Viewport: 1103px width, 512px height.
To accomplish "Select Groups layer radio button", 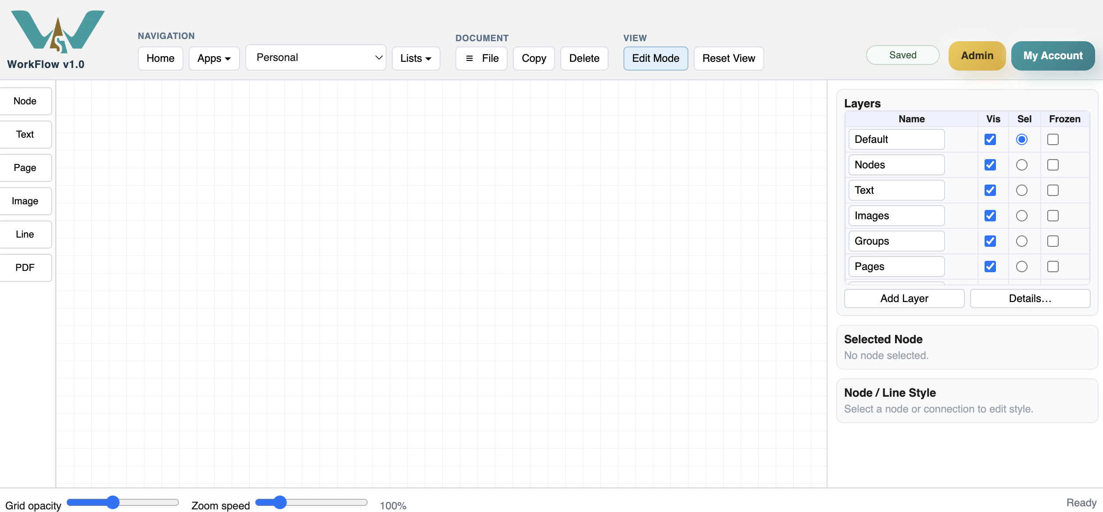I will coord(1022,241).
